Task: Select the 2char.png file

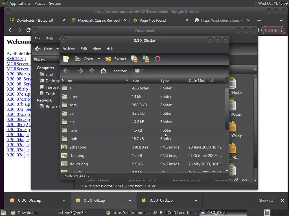Action: (x=143, y=147)
